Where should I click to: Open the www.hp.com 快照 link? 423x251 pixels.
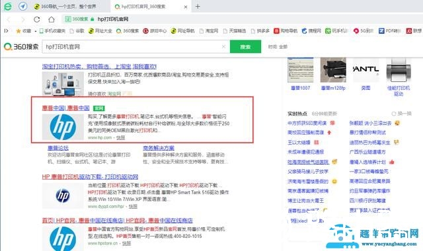click(x=120, y=137)
